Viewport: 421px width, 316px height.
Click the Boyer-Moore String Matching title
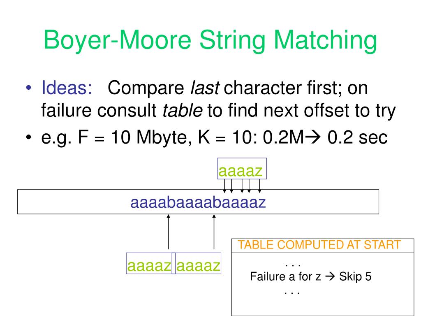point(210,40)
